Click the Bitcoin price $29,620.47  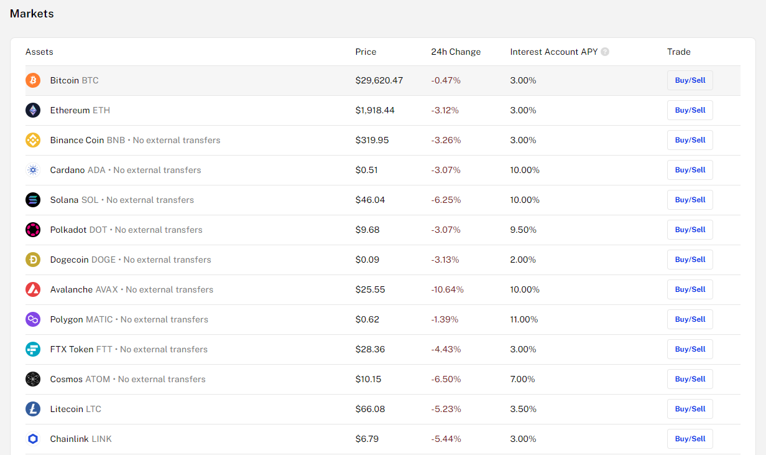pos(379,80)
